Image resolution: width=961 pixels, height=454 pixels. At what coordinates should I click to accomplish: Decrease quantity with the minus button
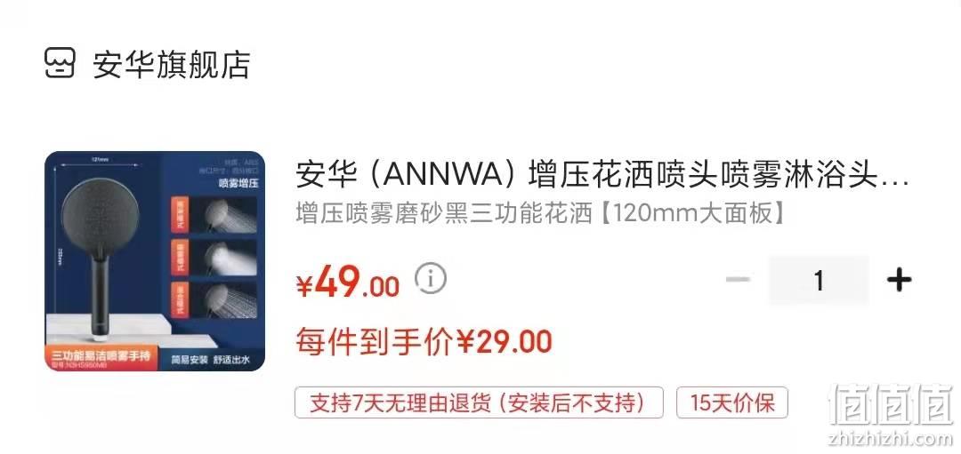pos(738,280)
